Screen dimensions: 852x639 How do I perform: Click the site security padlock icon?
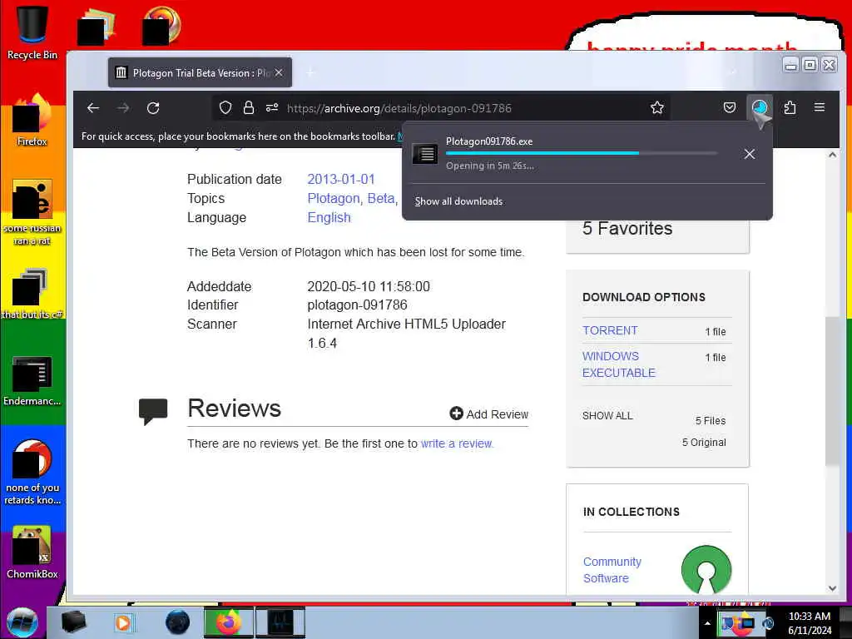[248, 107]
